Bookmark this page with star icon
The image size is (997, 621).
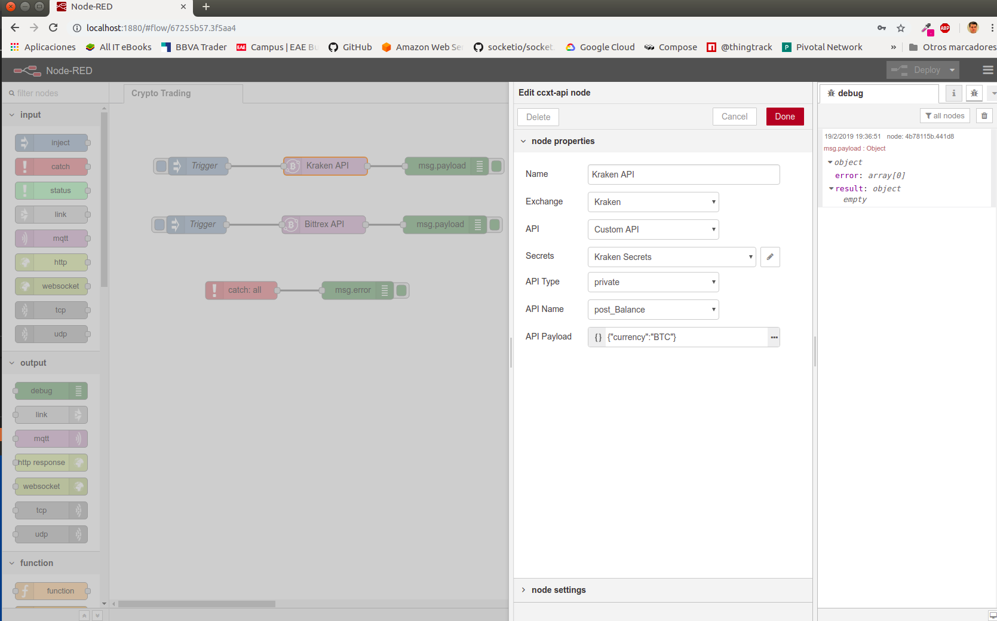[x=901, y=28]
